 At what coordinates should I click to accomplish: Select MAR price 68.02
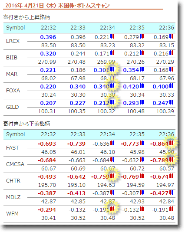coord(49,78)
